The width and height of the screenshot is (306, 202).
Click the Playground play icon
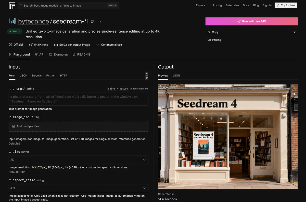10,54
